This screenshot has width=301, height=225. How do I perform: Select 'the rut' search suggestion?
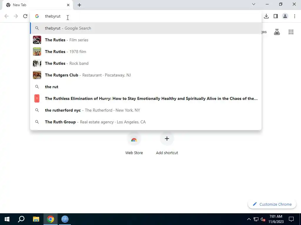(x=146, y=87)
